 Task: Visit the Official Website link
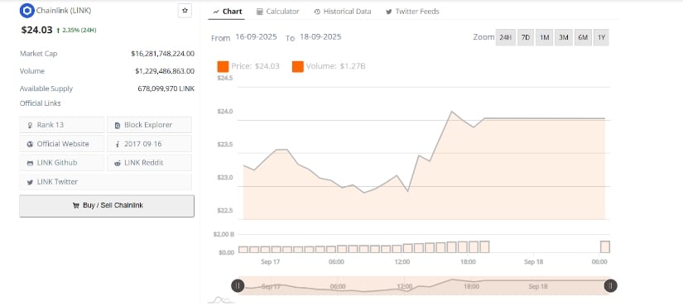click(x=62, y=144)
